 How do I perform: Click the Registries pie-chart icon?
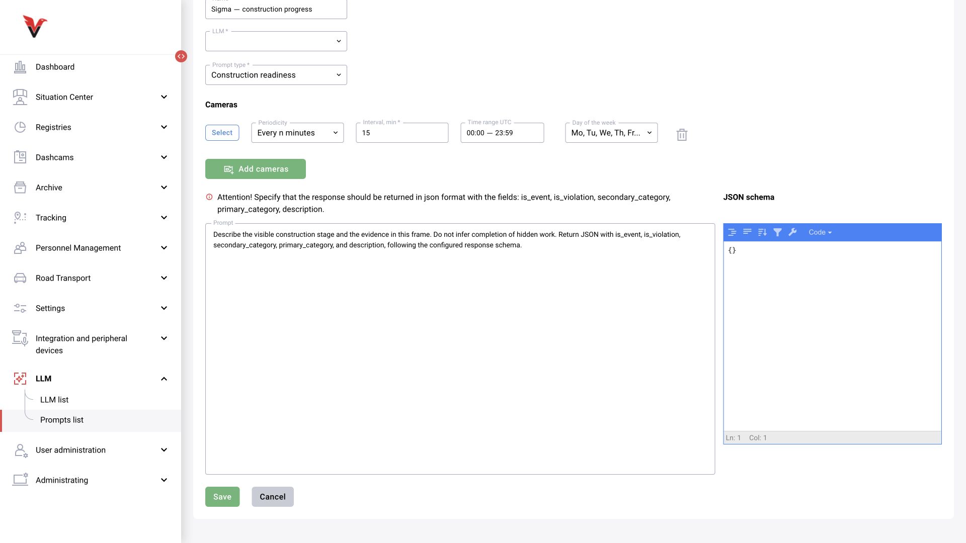pyautogui.click(x=20, y=127)
